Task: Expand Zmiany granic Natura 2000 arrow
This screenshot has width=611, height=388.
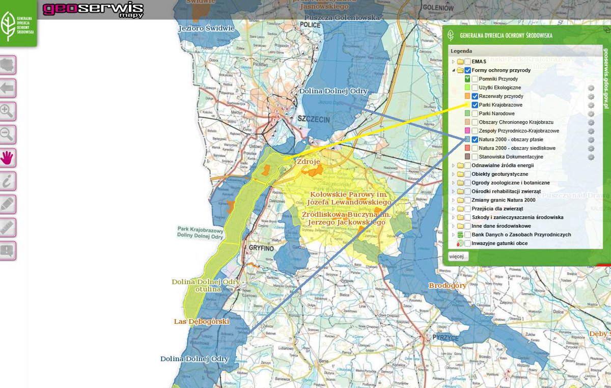Action: pos(453,200)
